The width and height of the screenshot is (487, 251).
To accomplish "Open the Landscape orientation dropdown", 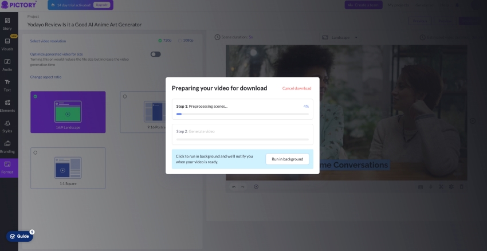I will coord(340,37).
